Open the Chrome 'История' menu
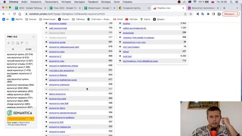242x136 pixels. tap(66, 2)
